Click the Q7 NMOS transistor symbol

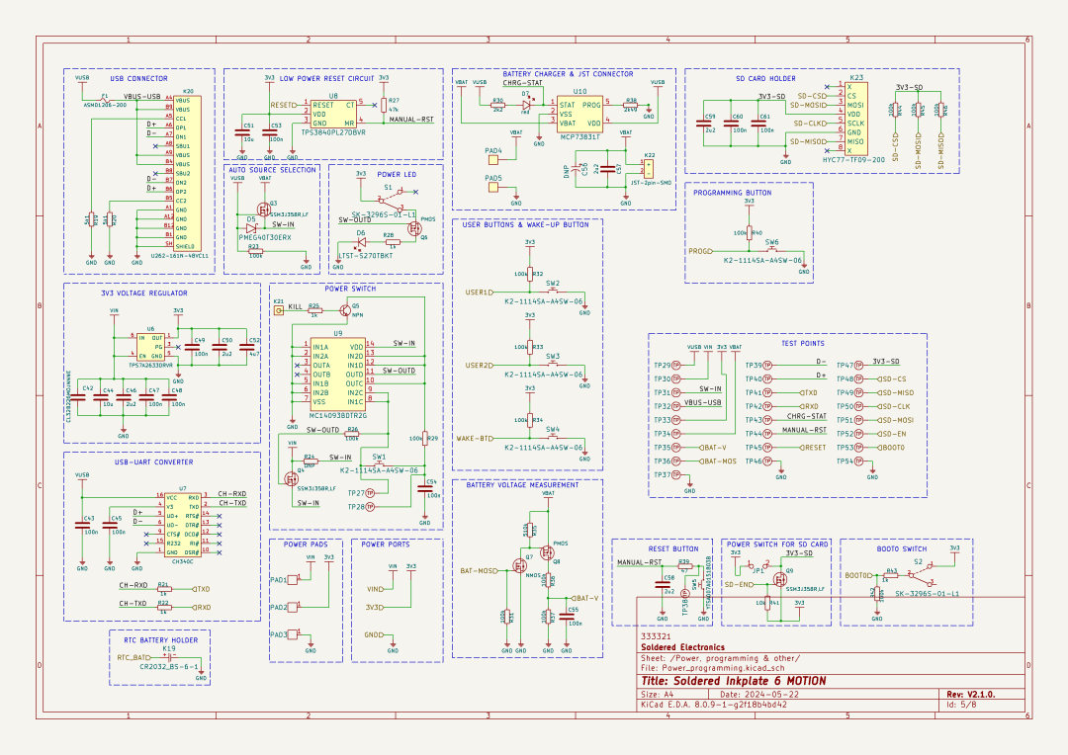tap(519, 565)
